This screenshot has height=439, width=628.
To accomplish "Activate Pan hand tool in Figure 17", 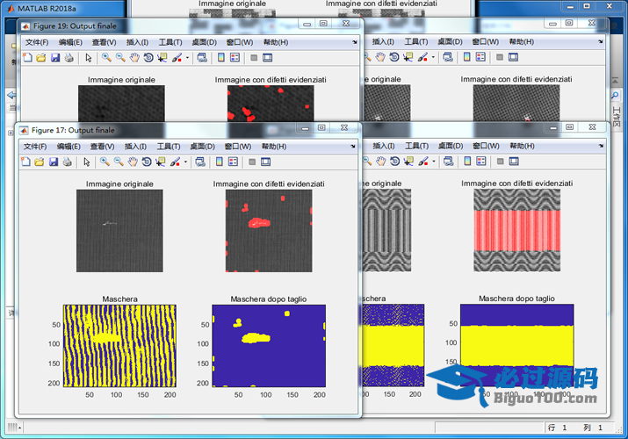I will (x=134, y=162).
